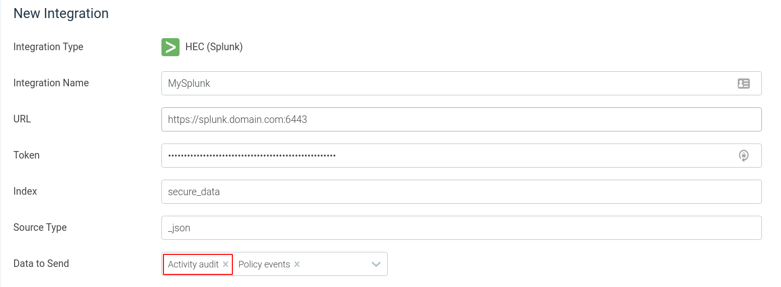Remove the Activity audit tag via its x

[225, 264]
